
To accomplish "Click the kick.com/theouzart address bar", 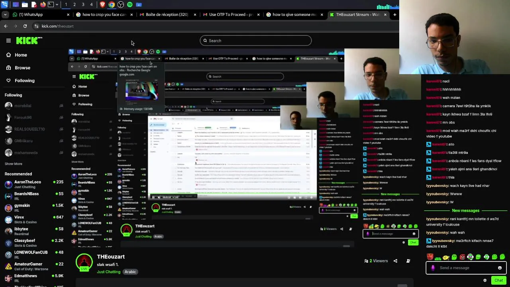I will pos(57,26).
